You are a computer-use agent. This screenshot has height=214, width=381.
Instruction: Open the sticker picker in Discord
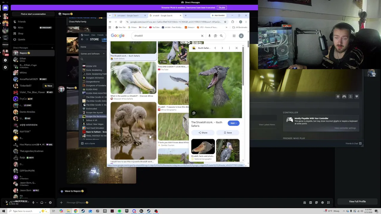(x=316, y=203)
